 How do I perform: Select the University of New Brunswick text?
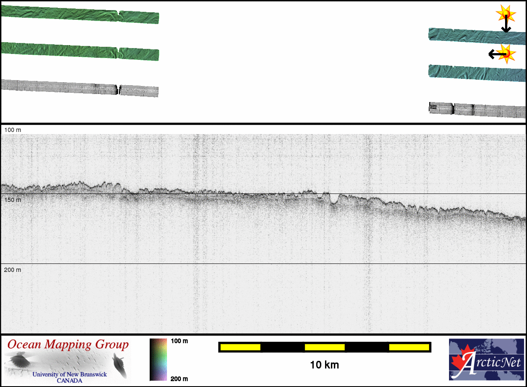point(70,374)
